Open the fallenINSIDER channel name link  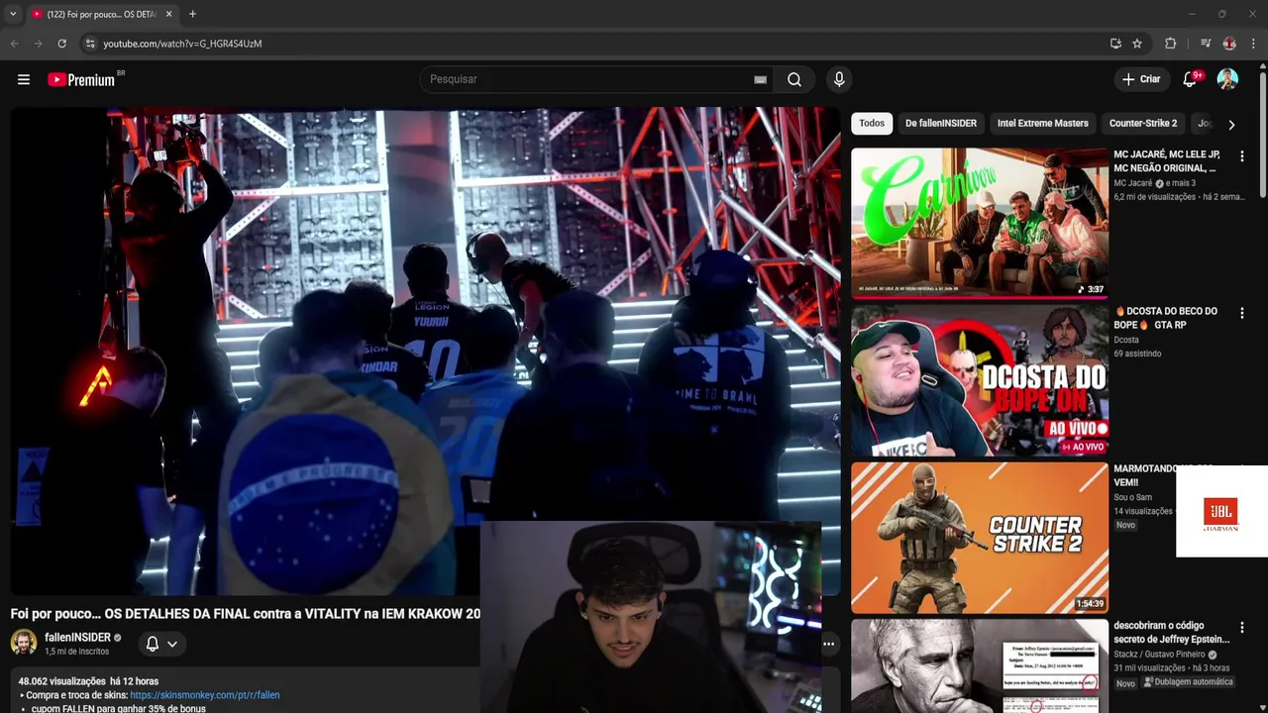(x=77, y=638)
